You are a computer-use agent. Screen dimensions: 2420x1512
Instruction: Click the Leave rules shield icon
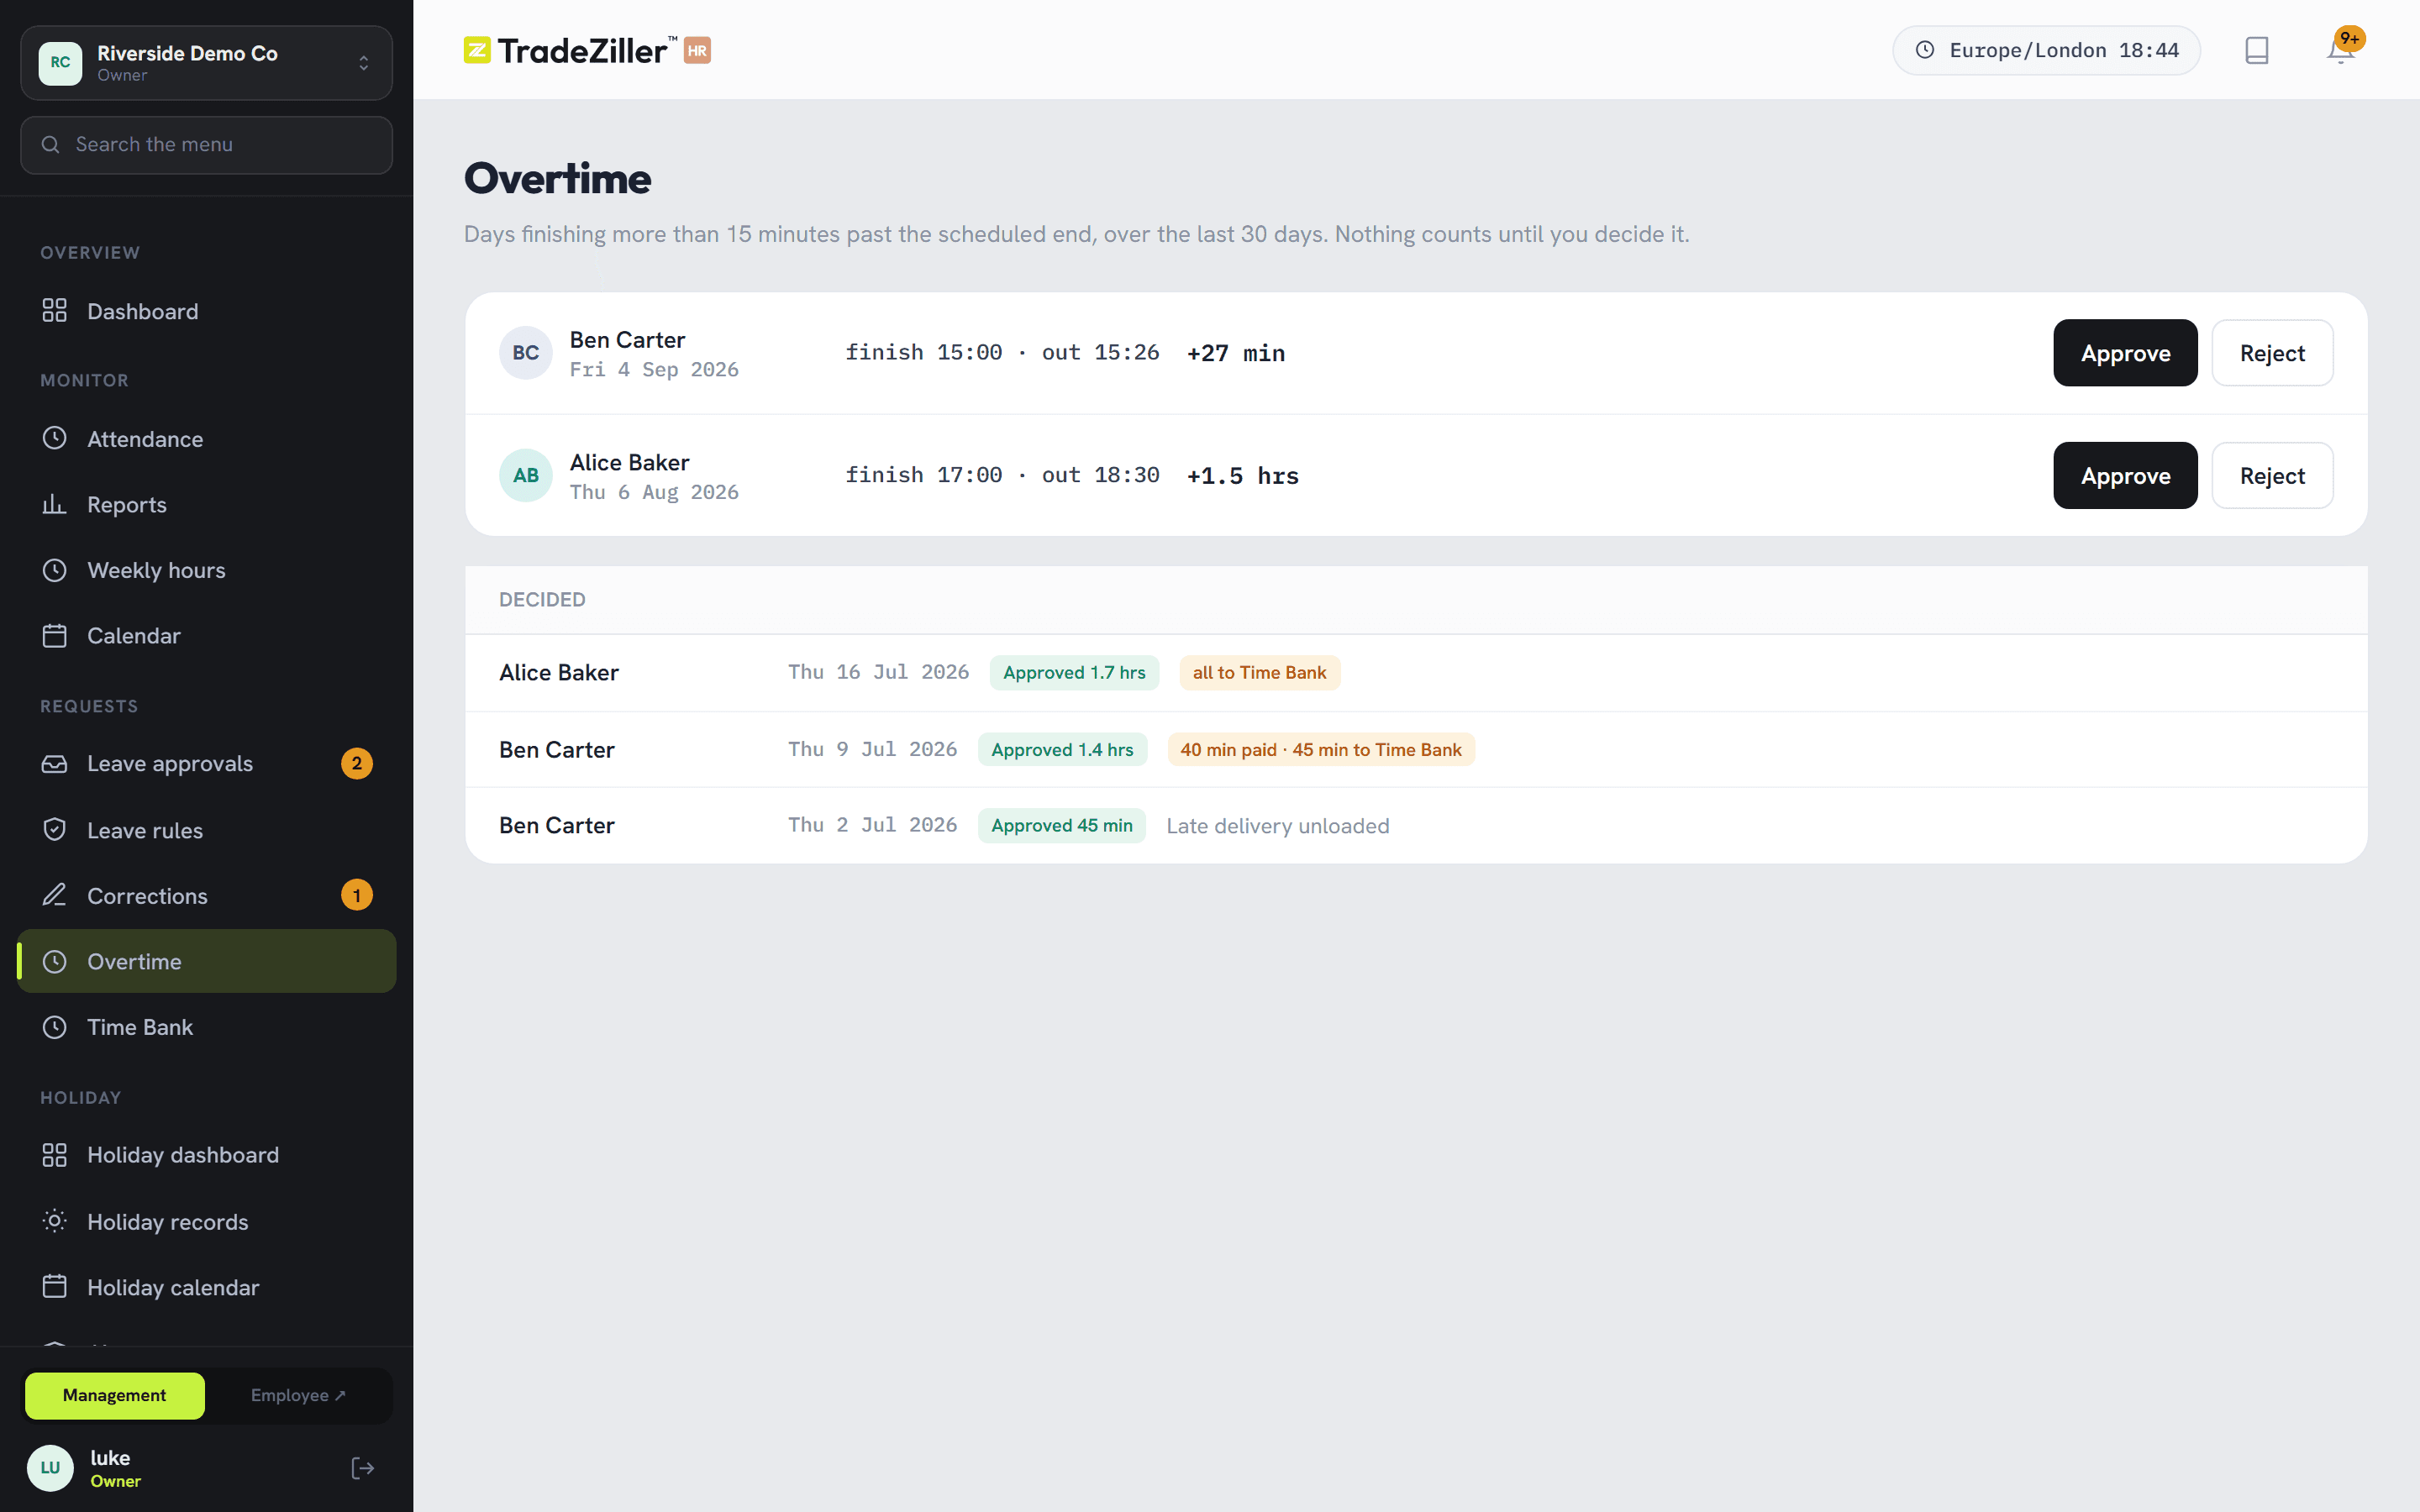[x=54, y=830]
